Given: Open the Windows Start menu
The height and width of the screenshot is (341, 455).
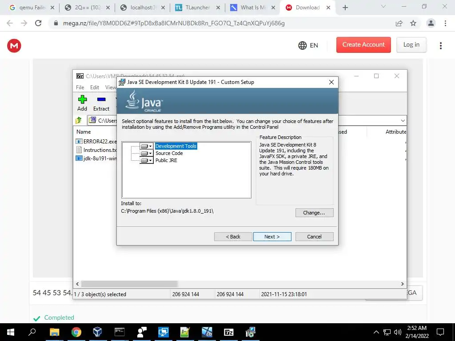Looking at the screenshot, I should click(11, 332).
